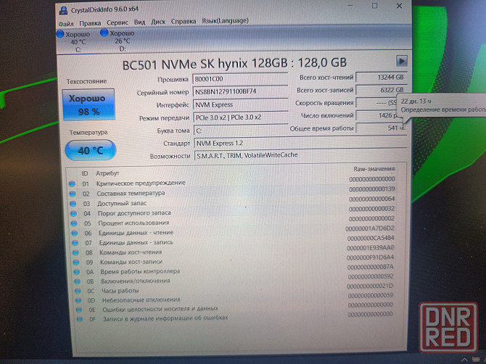Select row Команды хост-записи
This screenshot has height=364, width=486.
coord(234,260)
